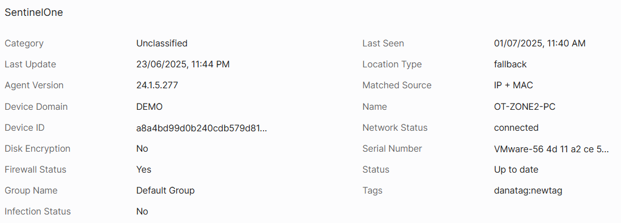Click the Last Seen timestamp value
The height and width of the screenshot is (223, 621).
point(539,44)
